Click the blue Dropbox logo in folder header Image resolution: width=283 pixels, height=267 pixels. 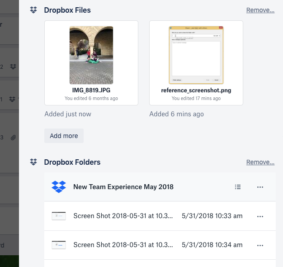[x=59, y=187]
